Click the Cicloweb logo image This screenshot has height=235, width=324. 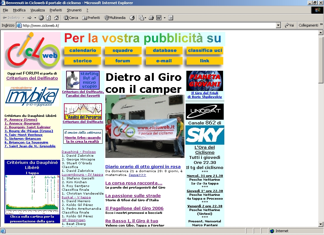(32, 51)
